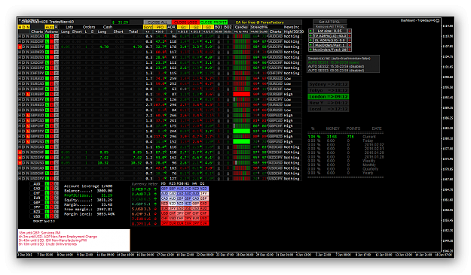Click the red CLOSE LOSS button
The width and height of the screenshot is (471, 275).
pos(185,23)
